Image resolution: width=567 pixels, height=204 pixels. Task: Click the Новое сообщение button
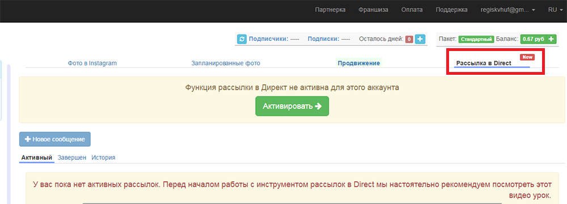(x=55, y=139)
